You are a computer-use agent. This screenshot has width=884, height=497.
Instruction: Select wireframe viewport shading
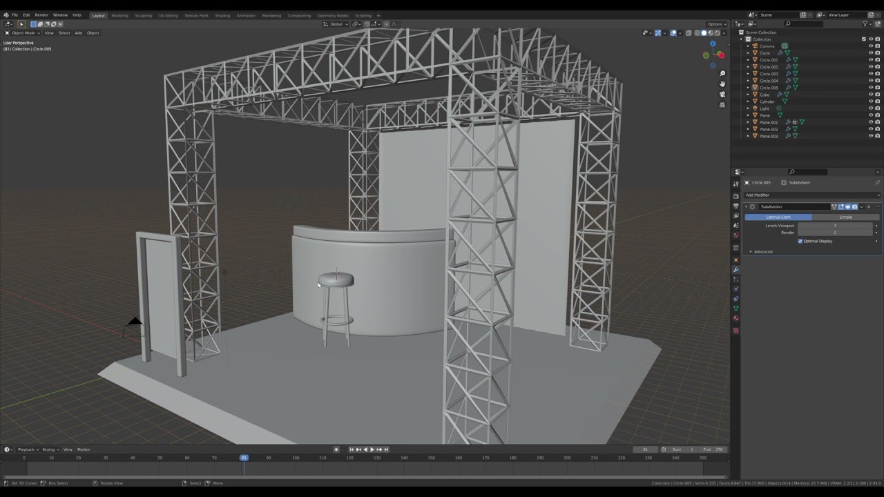[x=697, y=32]
